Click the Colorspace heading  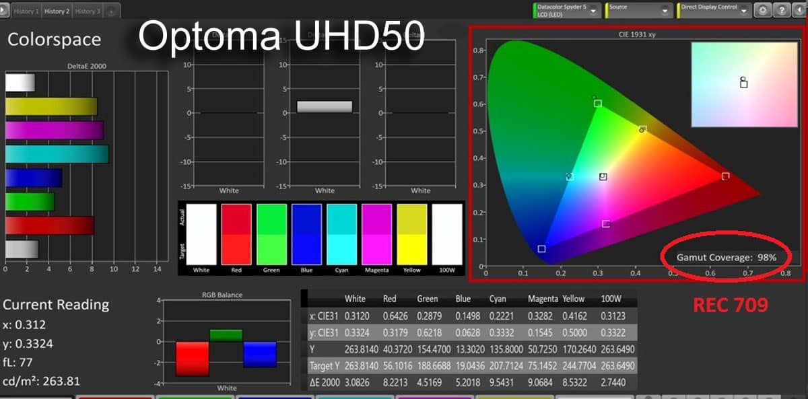(54, 39)
